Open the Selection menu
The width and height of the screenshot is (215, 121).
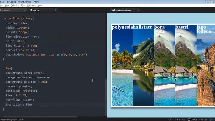(15, 5)
